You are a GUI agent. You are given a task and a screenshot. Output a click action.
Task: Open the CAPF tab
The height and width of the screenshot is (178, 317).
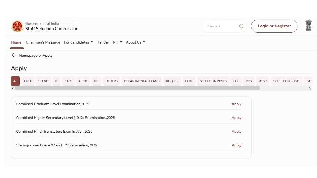click(x=68, y=81)
